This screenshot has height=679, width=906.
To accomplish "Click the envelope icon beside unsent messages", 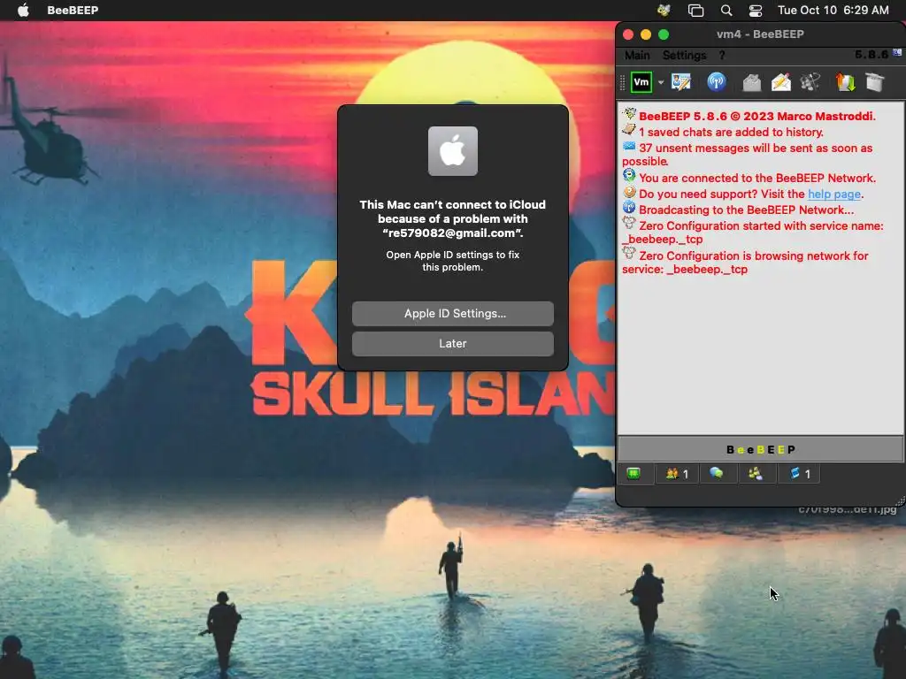I will 629,146.
